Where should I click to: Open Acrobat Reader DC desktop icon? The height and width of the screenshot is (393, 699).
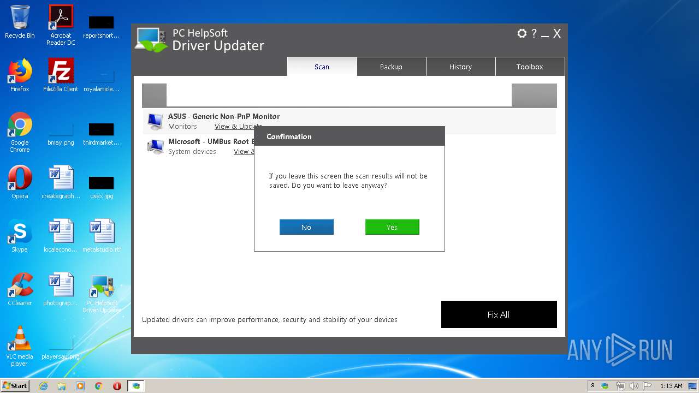pyautogui.click(x=61, y=25)
